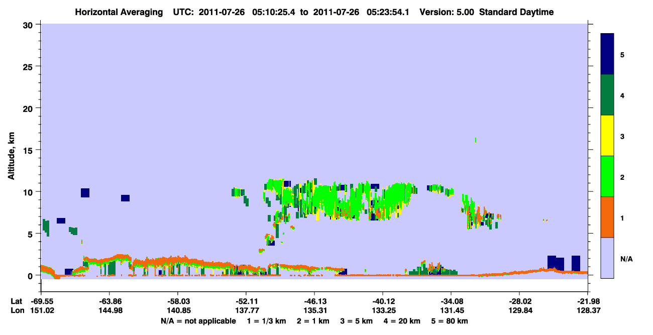Click the '5 = 80 km' legend text

pos(450,321)
